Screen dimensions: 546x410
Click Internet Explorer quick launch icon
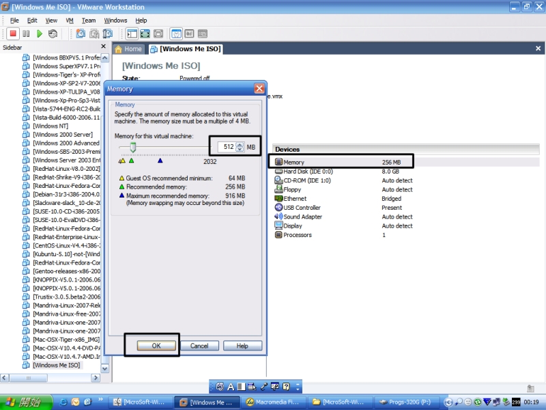click(x=63, y=402)
